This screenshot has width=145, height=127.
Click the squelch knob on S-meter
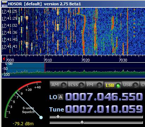pyautogui.click(x=41, y=118)
